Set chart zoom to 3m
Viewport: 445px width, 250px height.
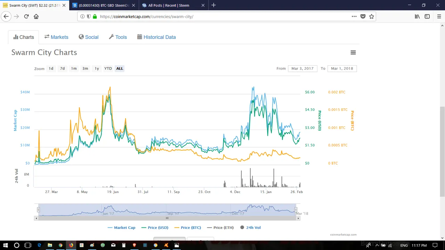tap(85, 68)
